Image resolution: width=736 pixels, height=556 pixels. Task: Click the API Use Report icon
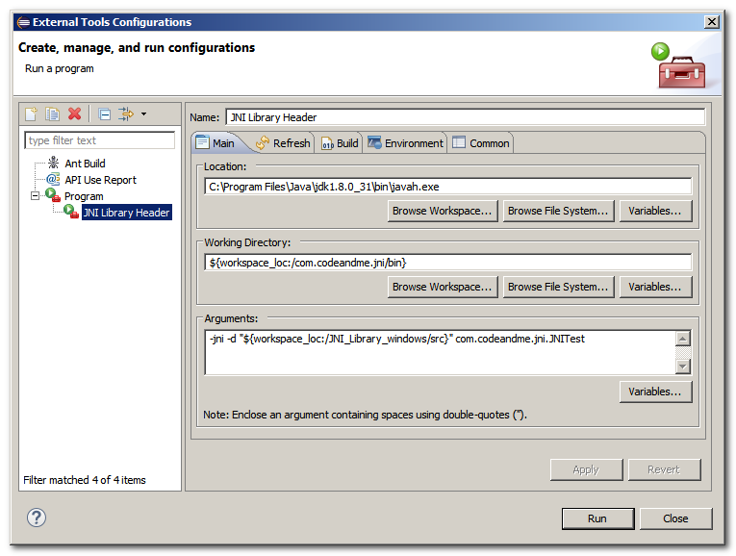pos(53,179)
